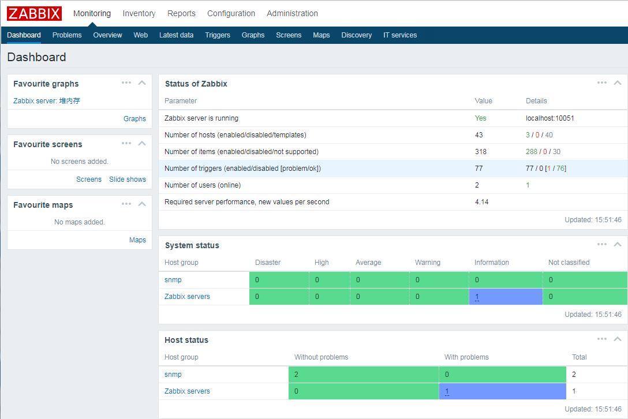Click the ZABBIX logo
The height and width of the screenshot is (419, 628).
[x=33, y=13]
